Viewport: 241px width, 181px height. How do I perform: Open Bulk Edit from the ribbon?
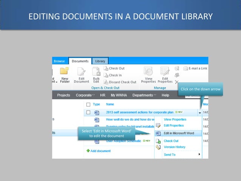point(96,75)
